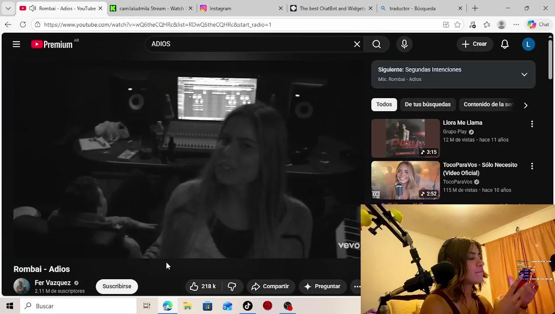
Task: Open the Fer Vazquez channel name
Action: [53, 283]
